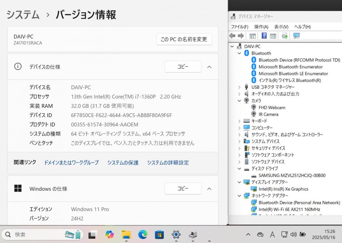Launch Copilot from the taskbar

pos(109,234)
